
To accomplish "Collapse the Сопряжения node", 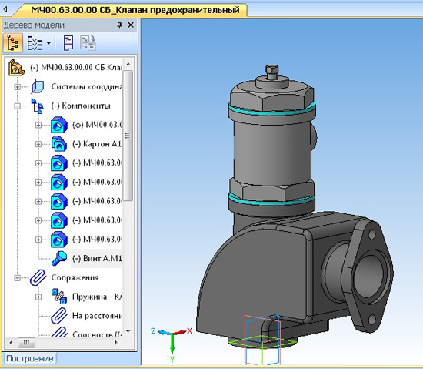I will 17,278.
